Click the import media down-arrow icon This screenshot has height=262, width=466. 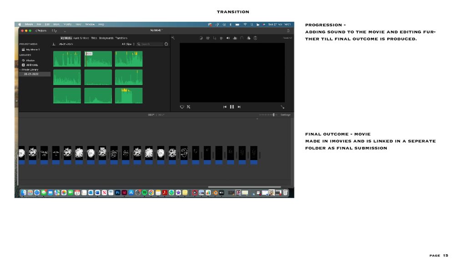[54, 44]
